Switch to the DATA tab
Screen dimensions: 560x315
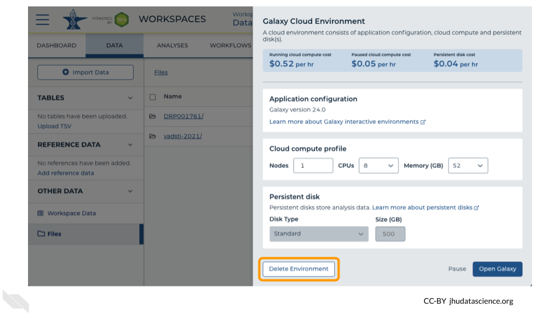point(114,45)
